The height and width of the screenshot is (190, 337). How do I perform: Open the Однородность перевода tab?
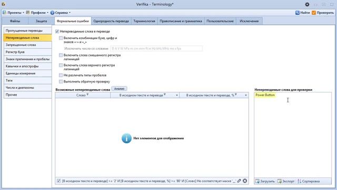(111, 21)
